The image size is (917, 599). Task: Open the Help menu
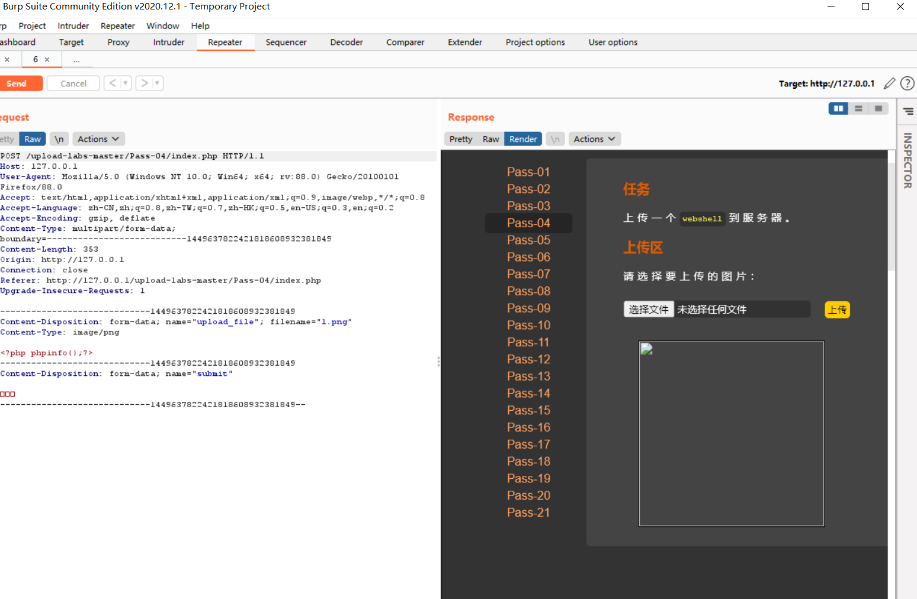click(200, 26)
